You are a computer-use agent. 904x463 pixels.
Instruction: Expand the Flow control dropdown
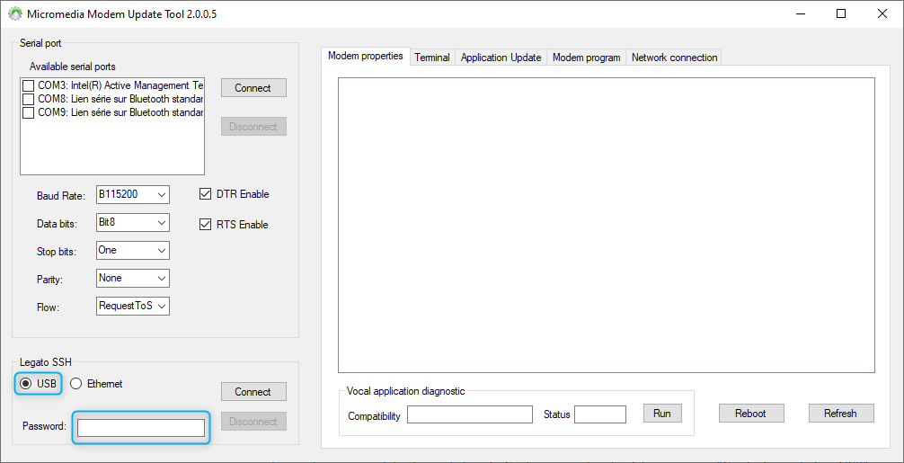pos(133,306)
